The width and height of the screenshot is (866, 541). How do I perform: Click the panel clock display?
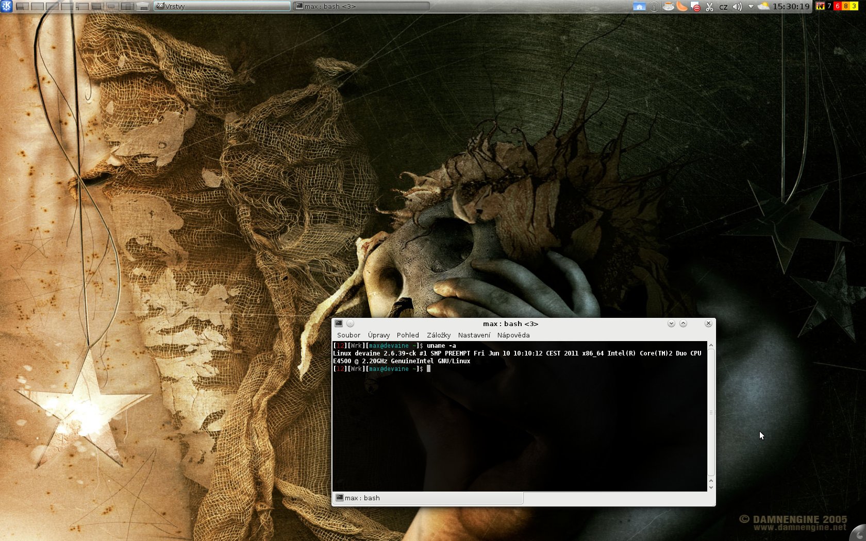(791, 7)
